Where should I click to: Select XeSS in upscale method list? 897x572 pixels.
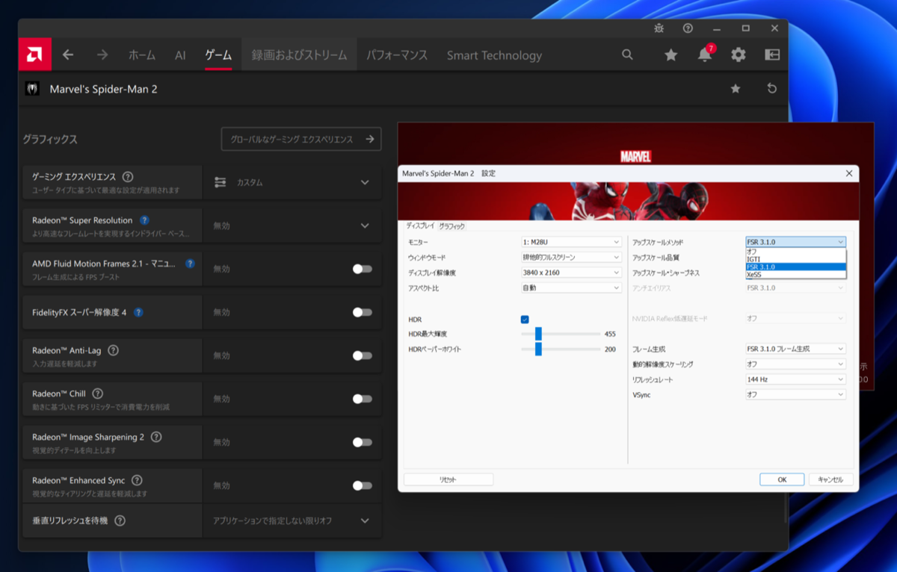(795, 274)
